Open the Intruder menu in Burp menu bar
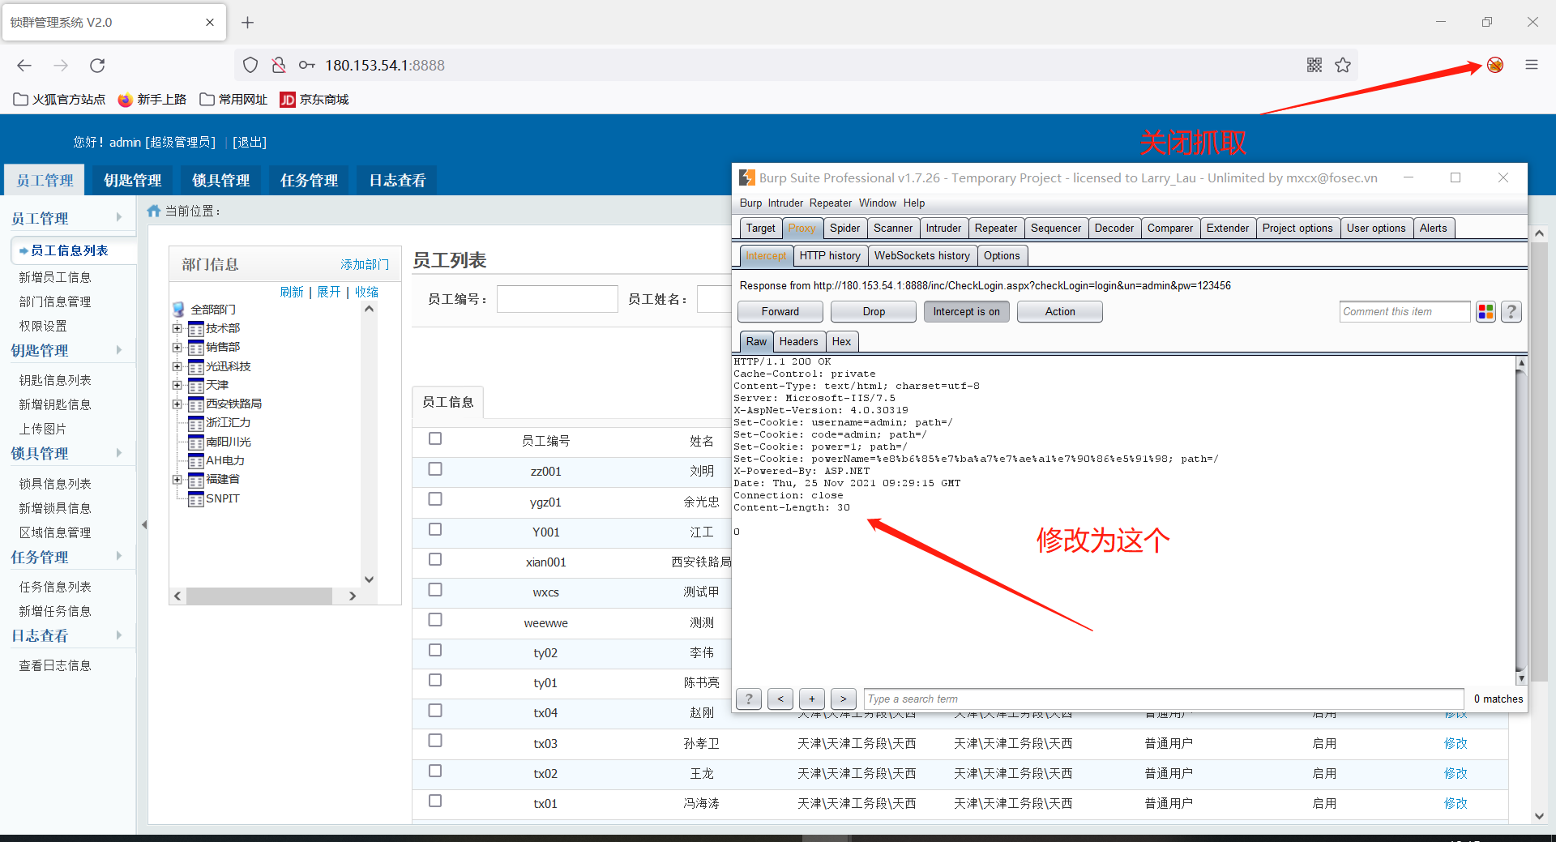The height and width of the screenshot is (842, 1556). (785, 203)
